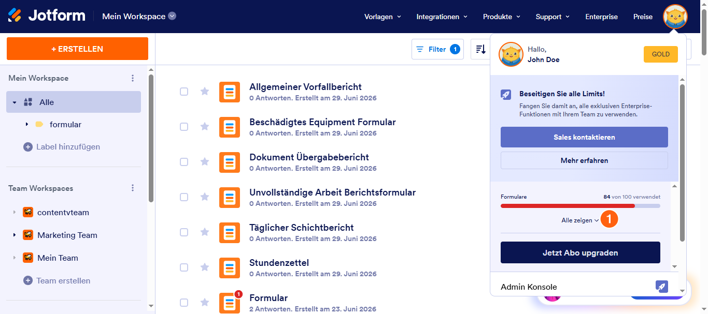Viewport: 708px width, 314px height.
Task: Select the Stundenzettel checkbox
Action: (x=184, y=267)
